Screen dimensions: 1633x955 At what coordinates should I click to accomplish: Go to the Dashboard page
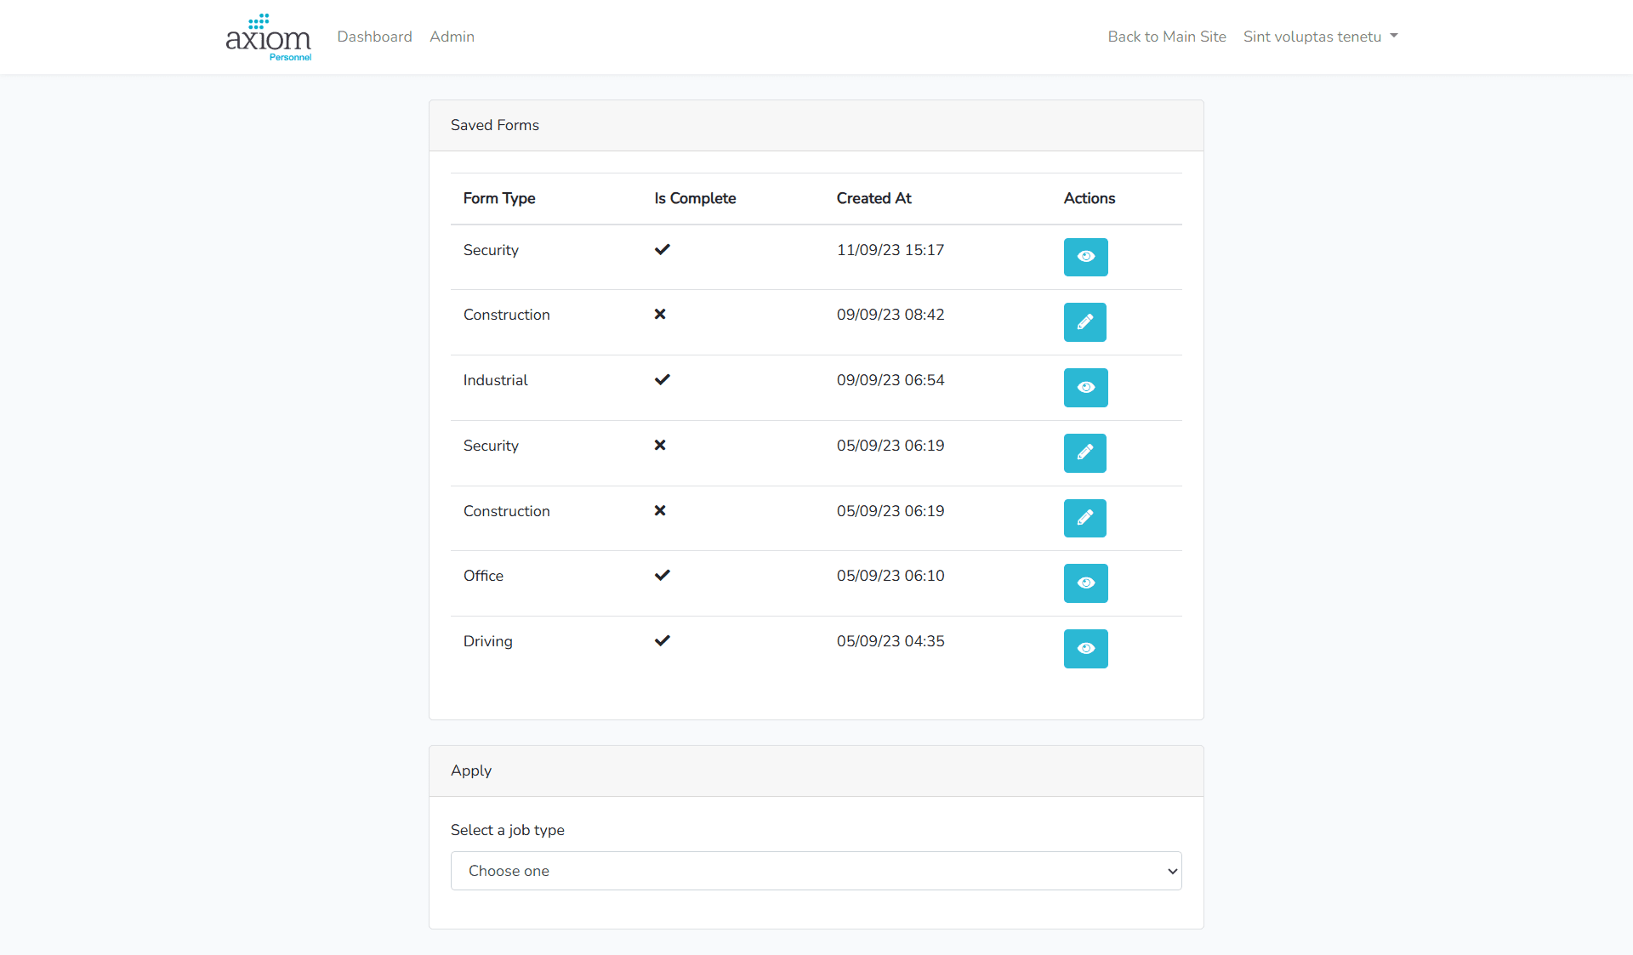point(374,37)
